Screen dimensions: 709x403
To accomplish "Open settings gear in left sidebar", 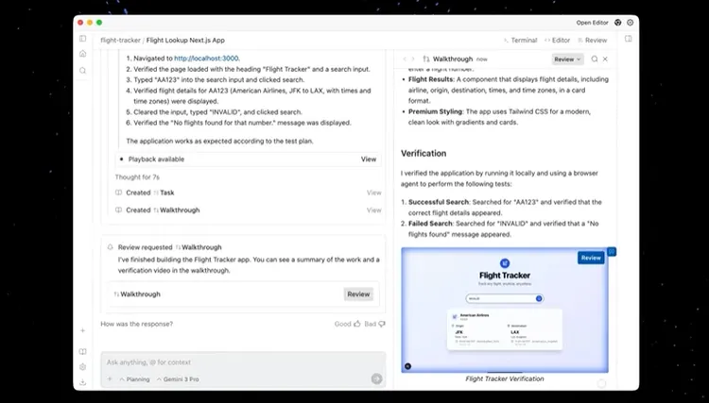I will (83, 366).
